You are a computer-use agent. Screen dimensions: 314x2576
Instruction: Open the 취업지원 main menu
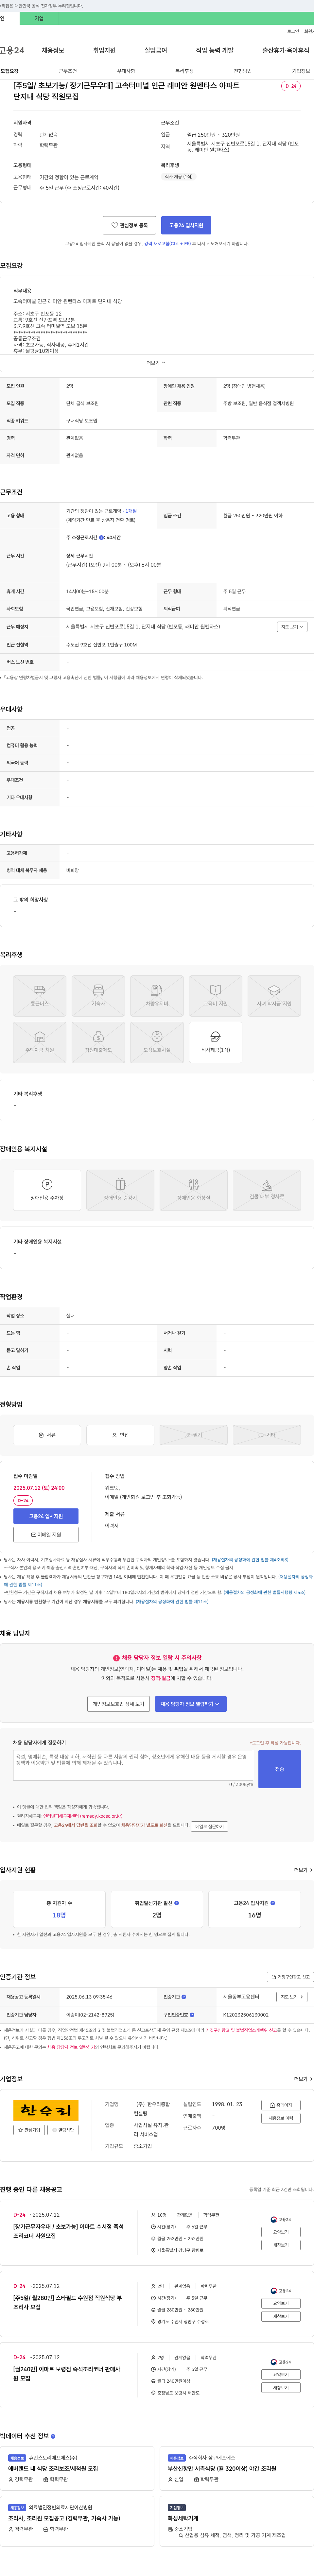104,50
